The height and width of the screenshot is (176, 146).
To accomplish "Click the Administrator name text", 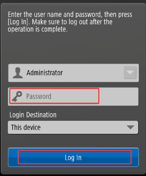I will [x=45, y=73].
